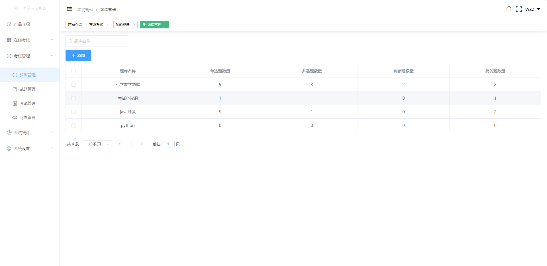547x266 pixels.
Task: Expand 系统设置 sidebar menu
Action: click(30, 149)
